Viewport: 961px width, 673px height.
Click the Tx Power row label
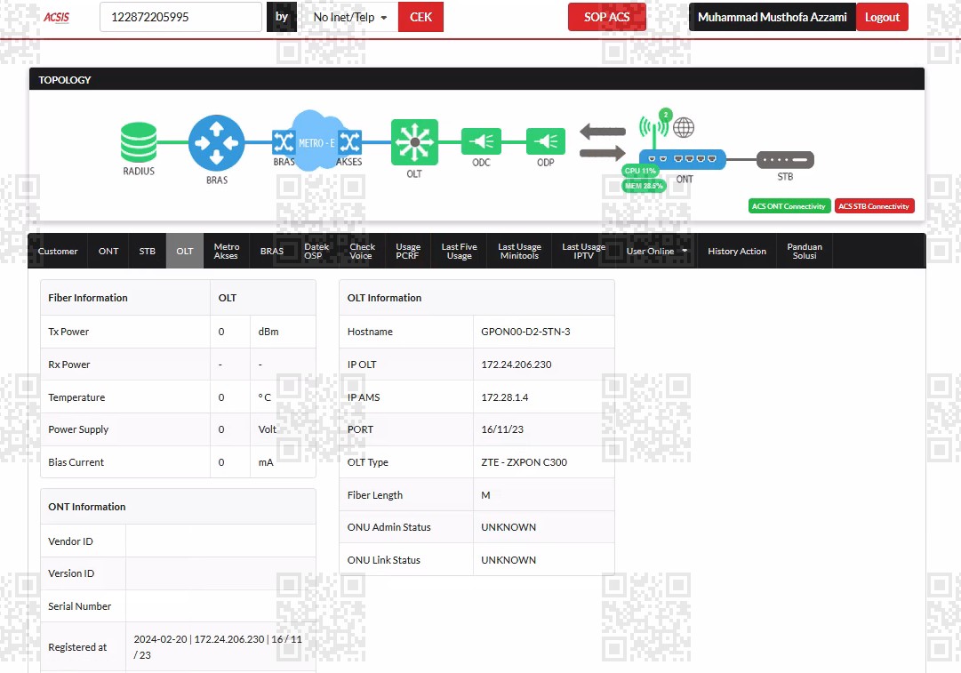point(68,332)
